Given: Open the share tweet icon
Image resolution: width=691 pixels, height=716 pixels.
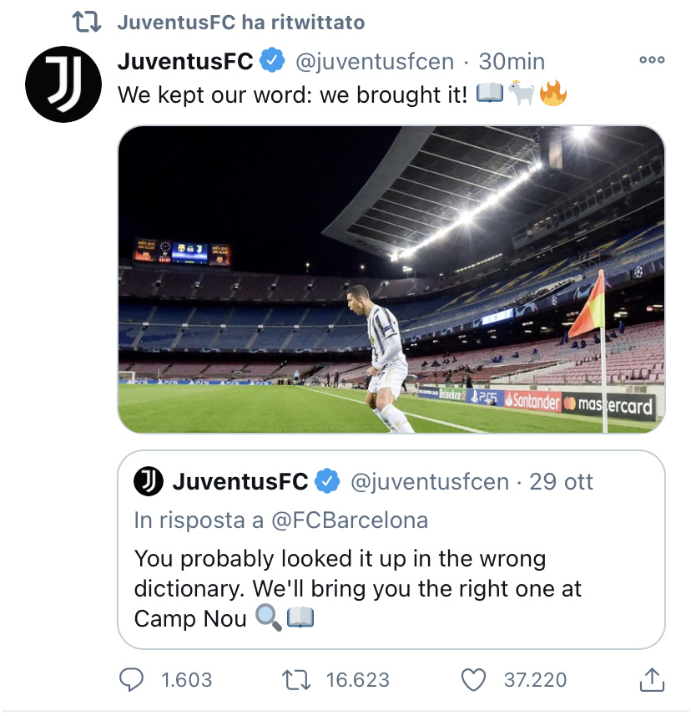Looking at the screenshot, I should point(652,679).
